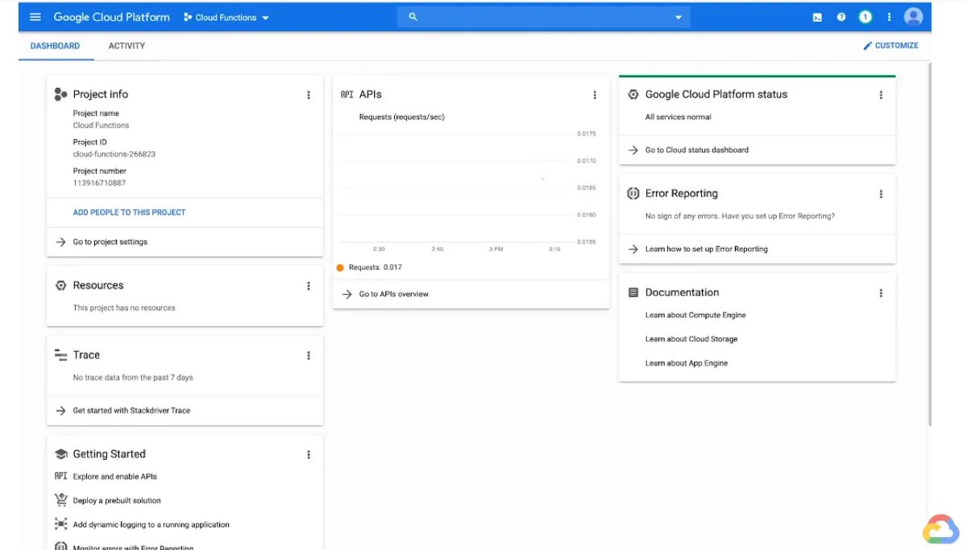Open Resources card three-dot menu
Image resolution: width=967 pixels, height=550 pixels.
tap(308, 286)
